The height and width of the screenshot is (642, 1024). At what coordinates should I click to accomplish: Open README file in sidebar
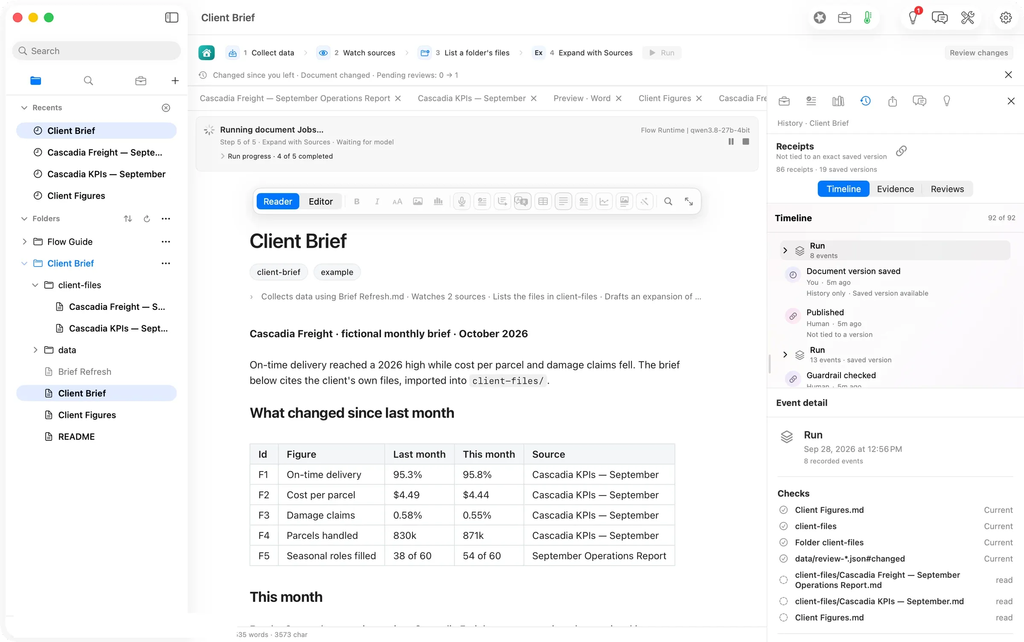pos(76,437)
